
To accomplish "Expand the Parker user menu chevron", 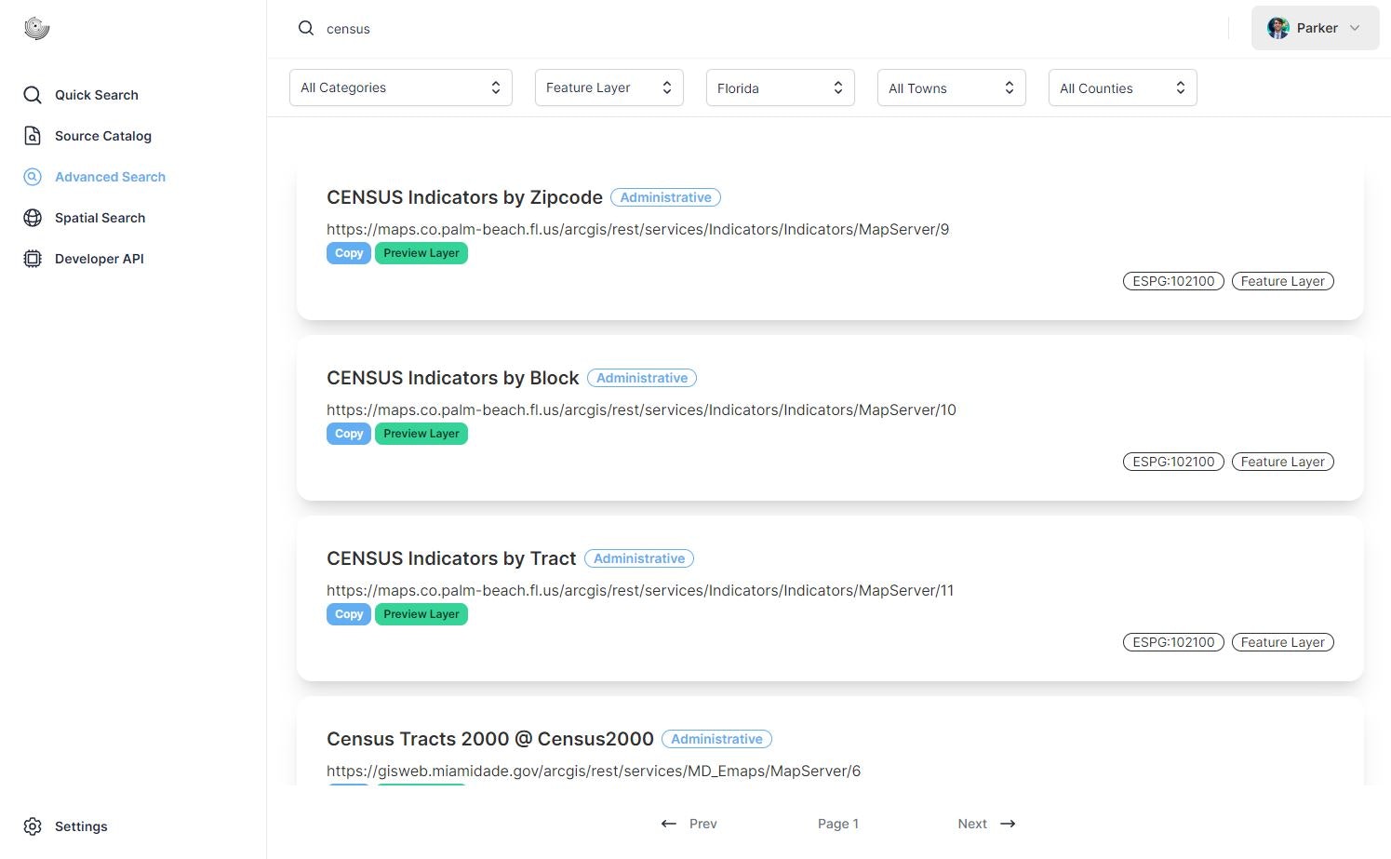I will coord(1355,28).
